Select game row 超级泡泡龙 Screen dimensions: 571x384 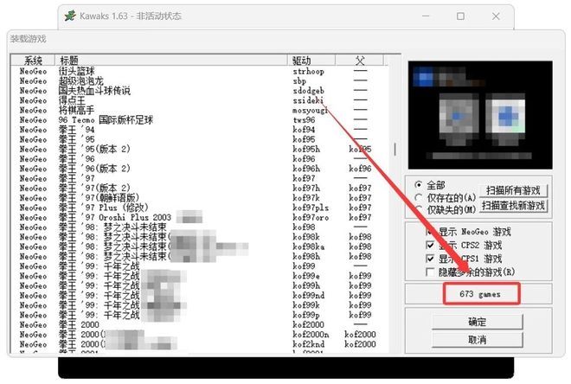point(199,80)
